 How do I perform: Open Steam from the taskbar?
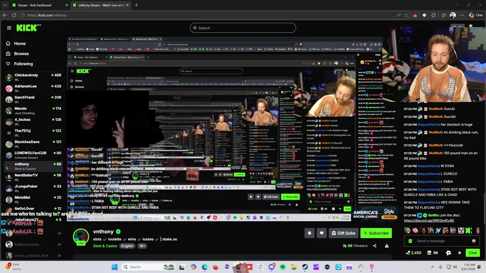[305, 267]
